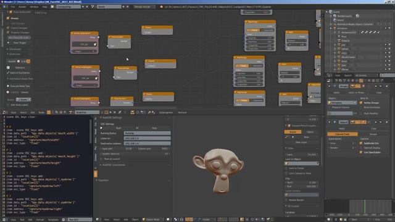The image size is (395, 222).
Task: Remove the Armature modifier with X
Action: (387, 86)
